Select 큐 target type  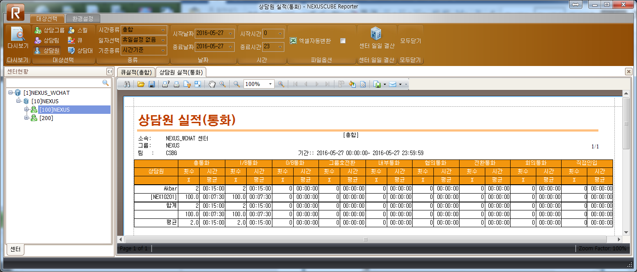click(75, 40)
